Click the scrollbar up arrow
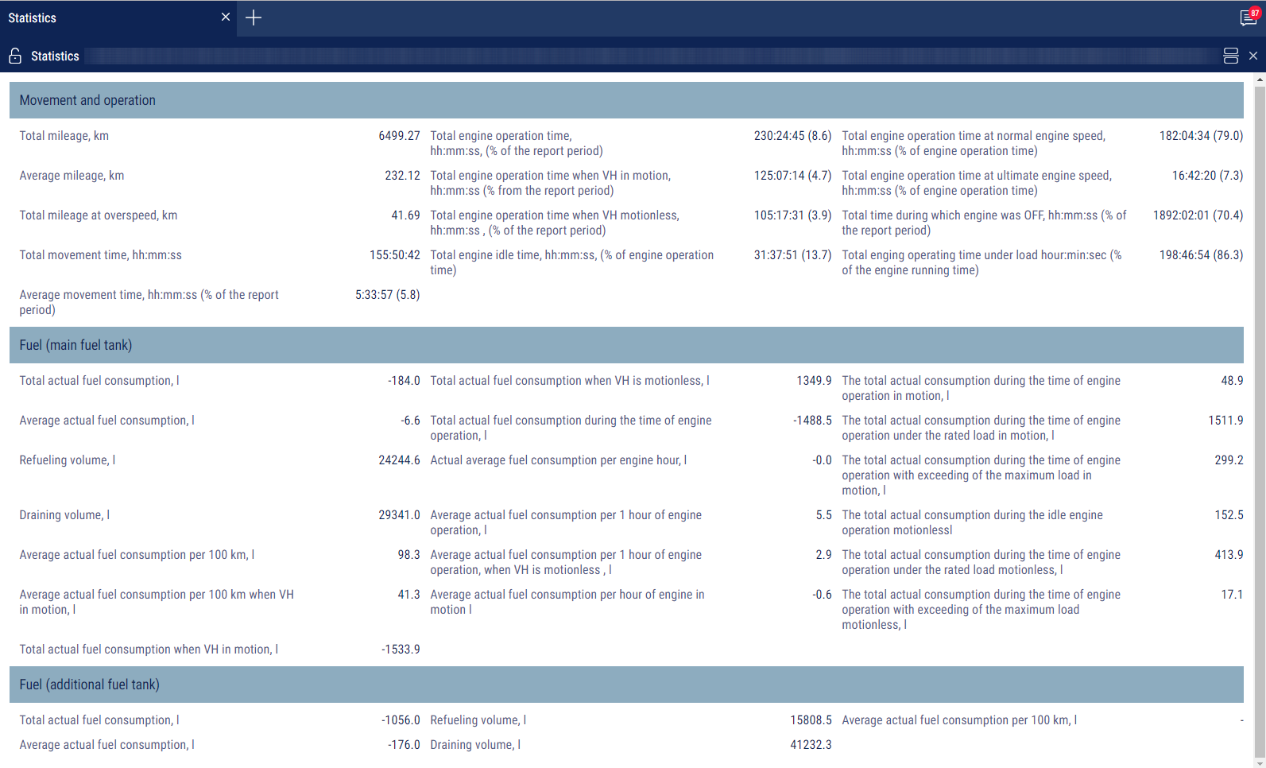This screenshot has height=768, width=1266. click(1260, 80)
